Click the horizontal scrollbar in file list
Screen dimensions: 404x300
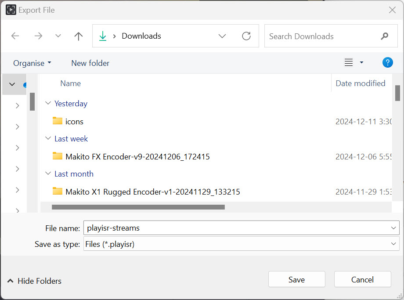pyautogui.click(x=138, y=207)
